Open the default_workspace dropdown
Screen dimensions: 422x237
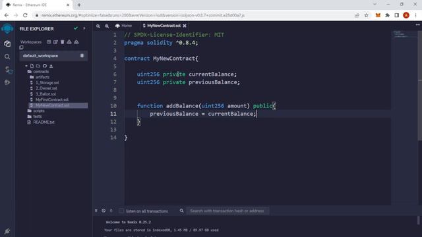point(53,55)
